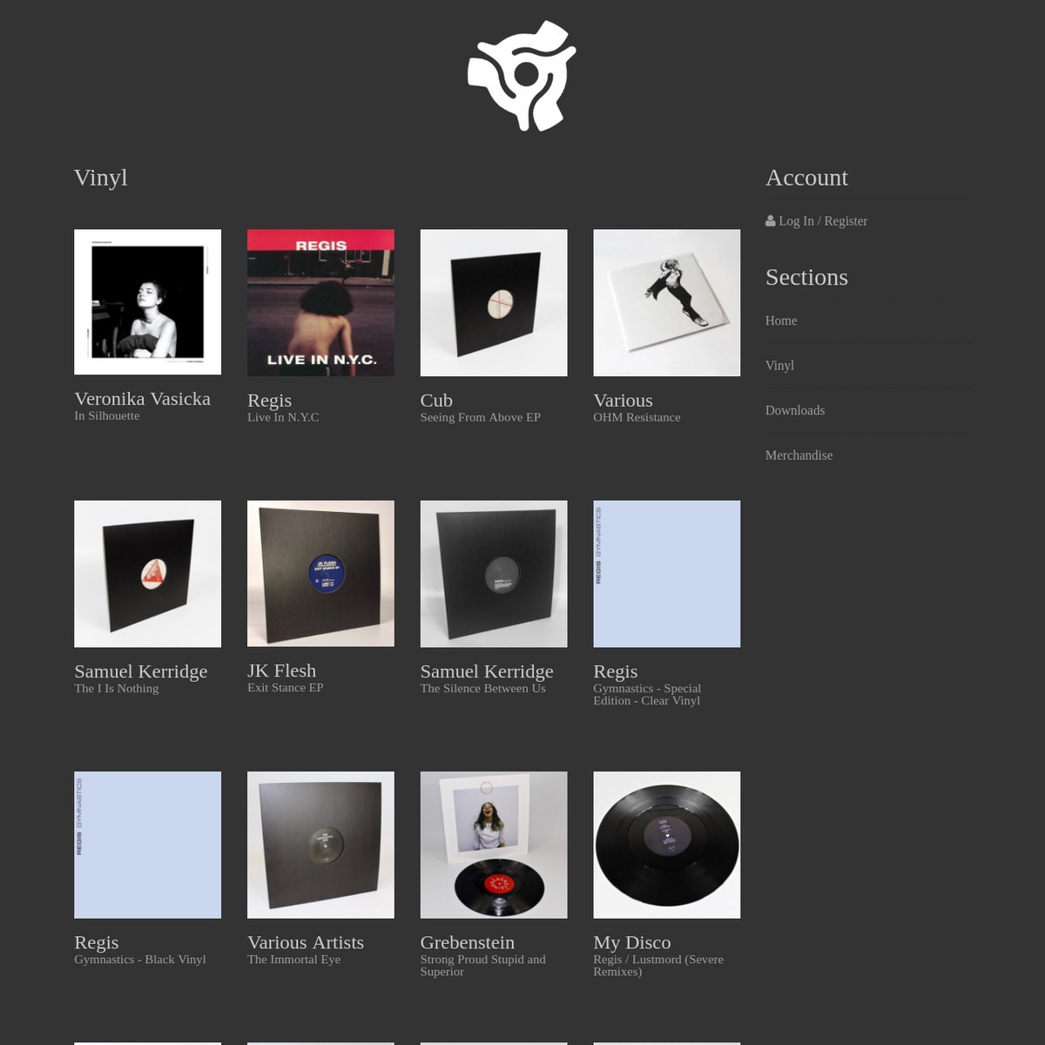This screenshot has width=1045, height=1045.
Task: Select Grebenstein album cover thumbnail
Action: tap(494, 845)
